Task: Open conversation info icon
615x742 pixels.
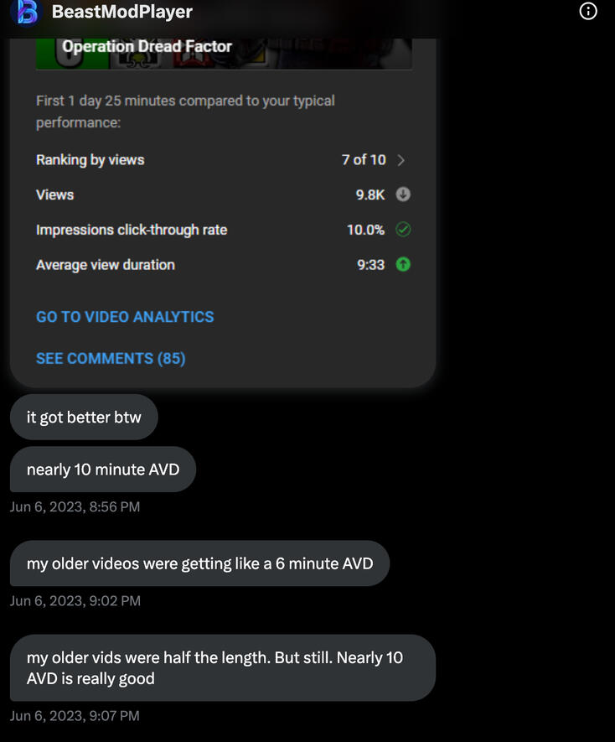Action: coord(588,12)
